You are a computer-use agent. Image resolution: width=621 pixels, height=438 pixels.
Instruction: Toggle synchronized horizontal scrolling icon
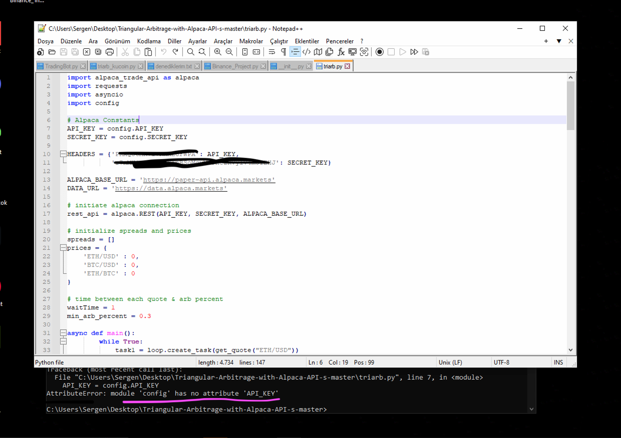[256, 52]
